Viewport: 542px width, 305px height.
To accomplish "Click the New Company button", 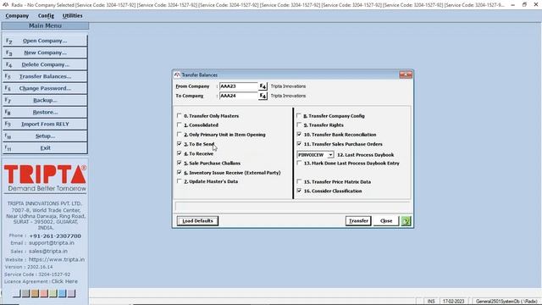I will coord(45,53).
